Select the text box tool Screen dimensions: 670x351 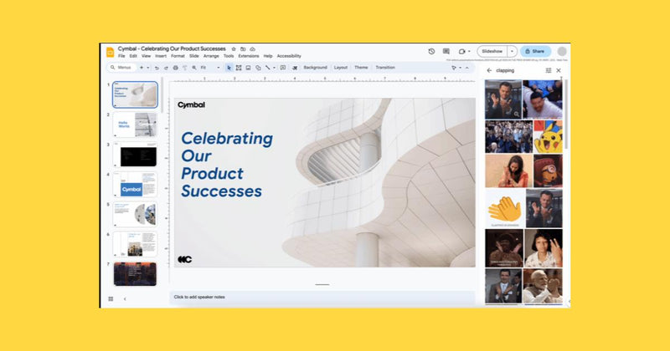point(239,68)
